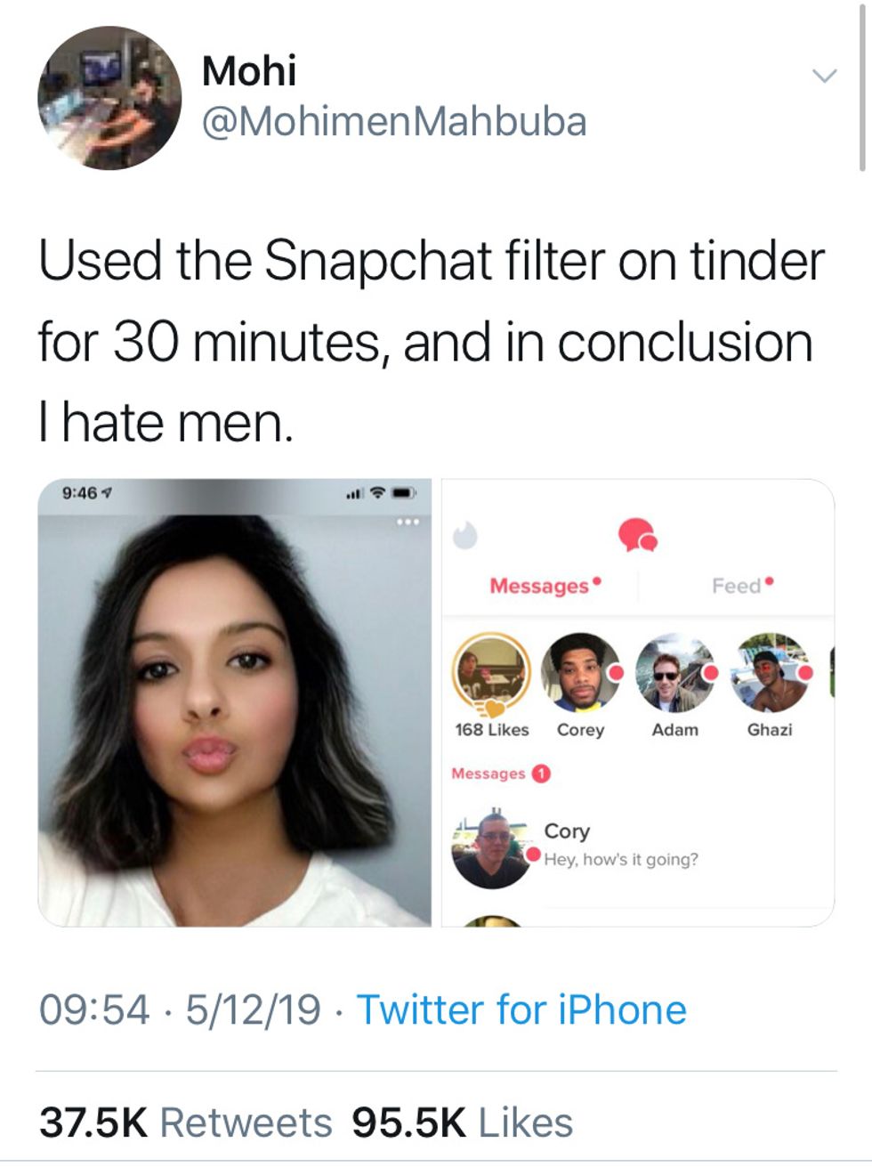Open Corey's match avatar
Screen dimensions: 872x1167
(580, 673)
